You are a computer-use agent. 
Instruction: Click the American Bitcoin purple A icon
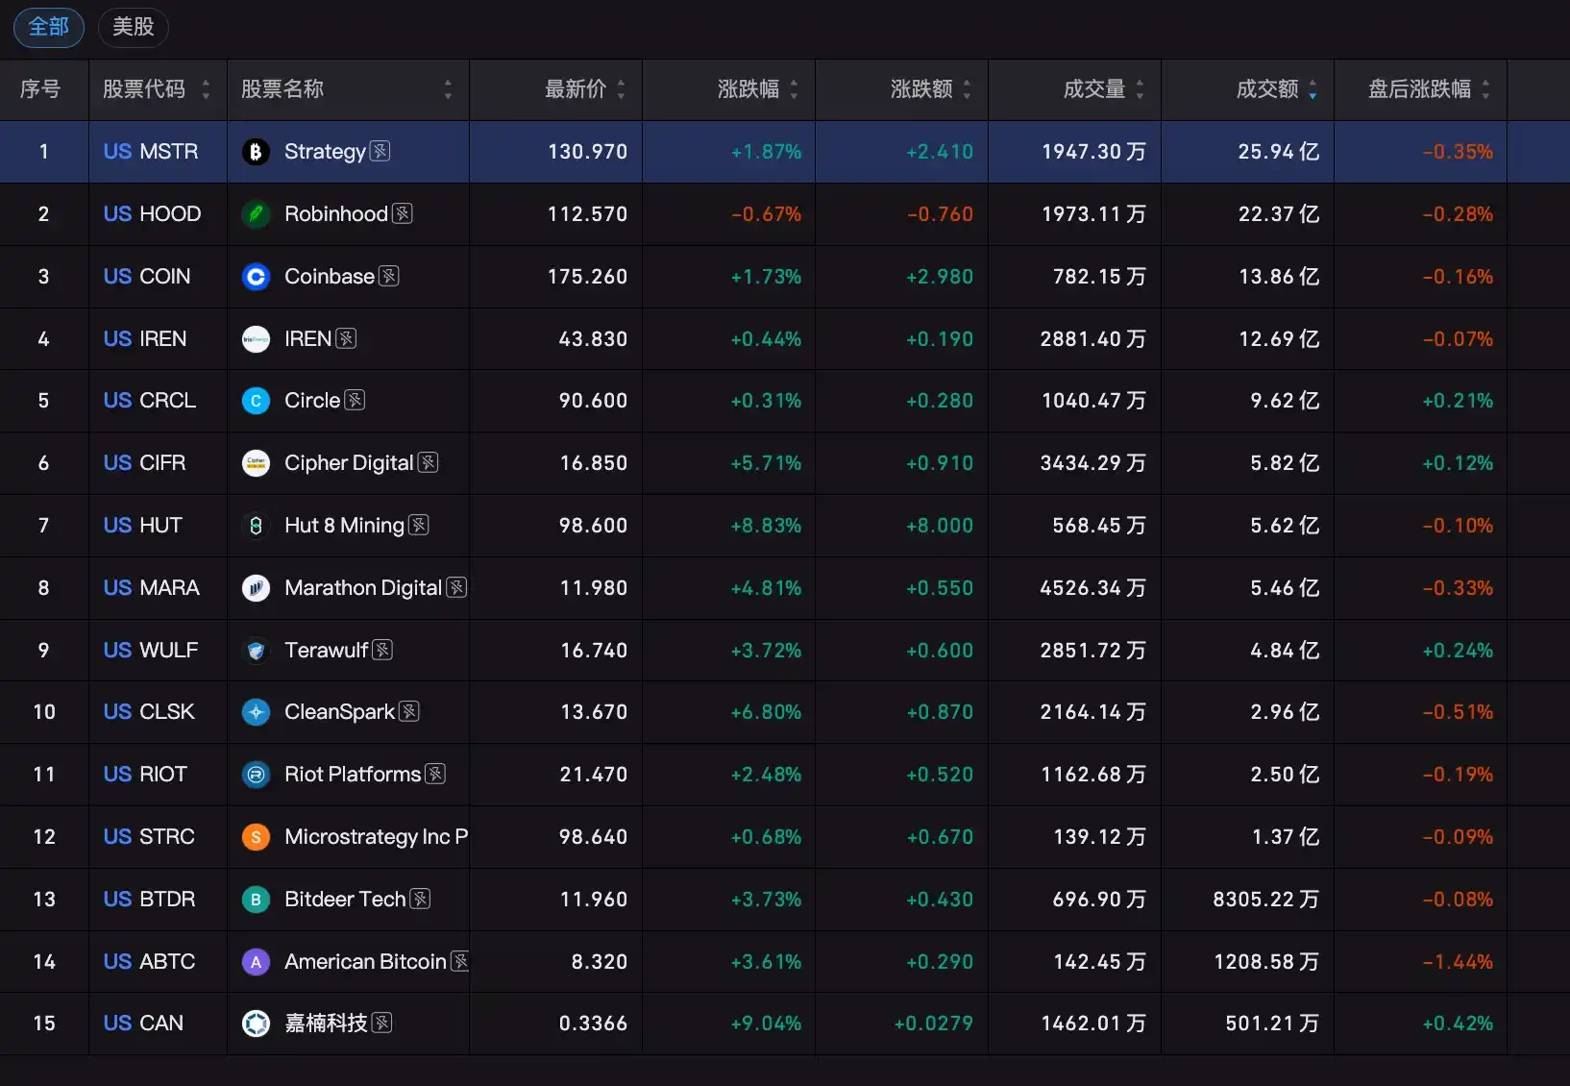coord(256,962)
